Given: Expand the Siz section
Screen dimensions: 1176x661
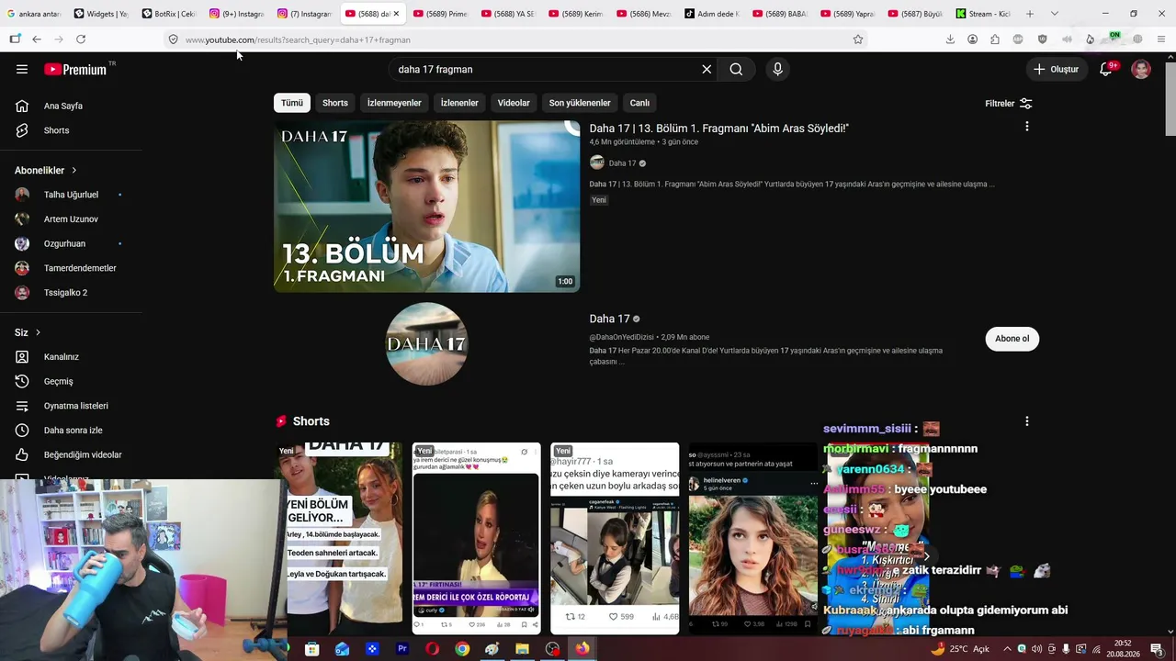Looking at the screenshot, I should point(28,332).
